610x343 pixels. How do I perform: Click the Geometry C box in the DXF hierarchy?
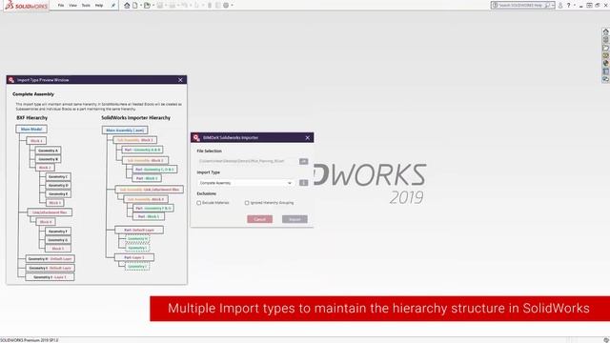click(58, 177)
